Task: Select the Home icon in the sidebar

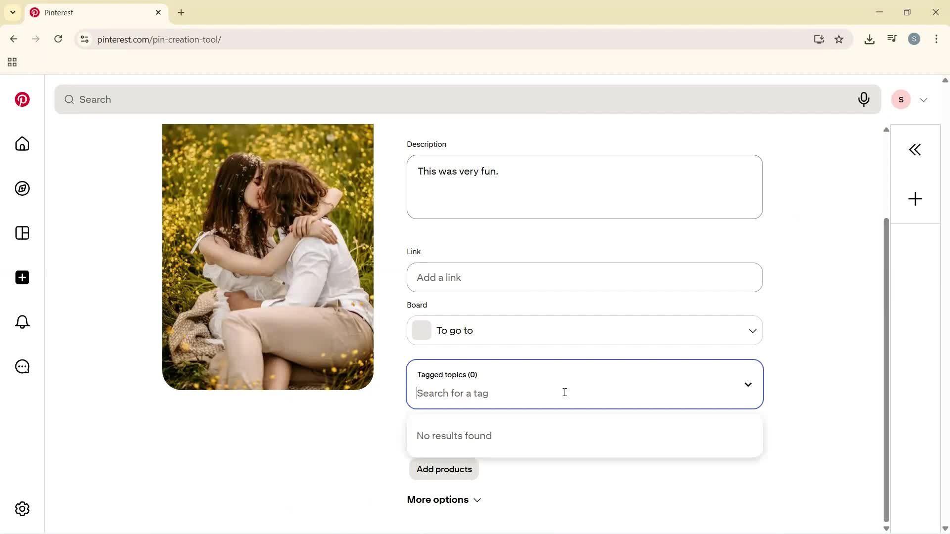Action: coord(22,144)
